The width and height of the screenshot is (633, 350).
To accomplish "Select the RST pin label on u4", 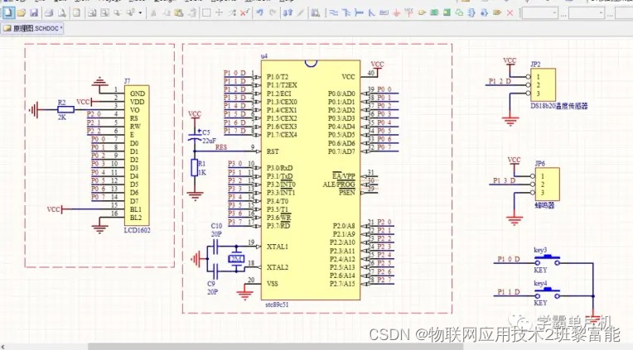I will (x=273, y=151).
